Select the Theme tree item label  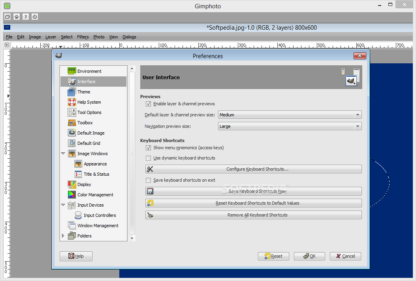coord(84,92)
